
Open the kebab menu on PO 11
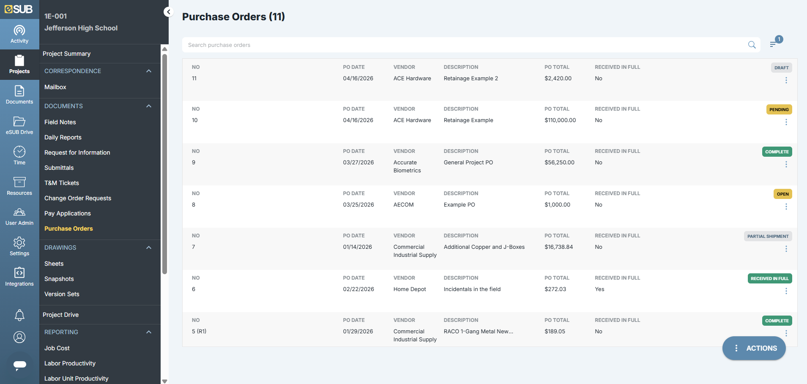786,80
